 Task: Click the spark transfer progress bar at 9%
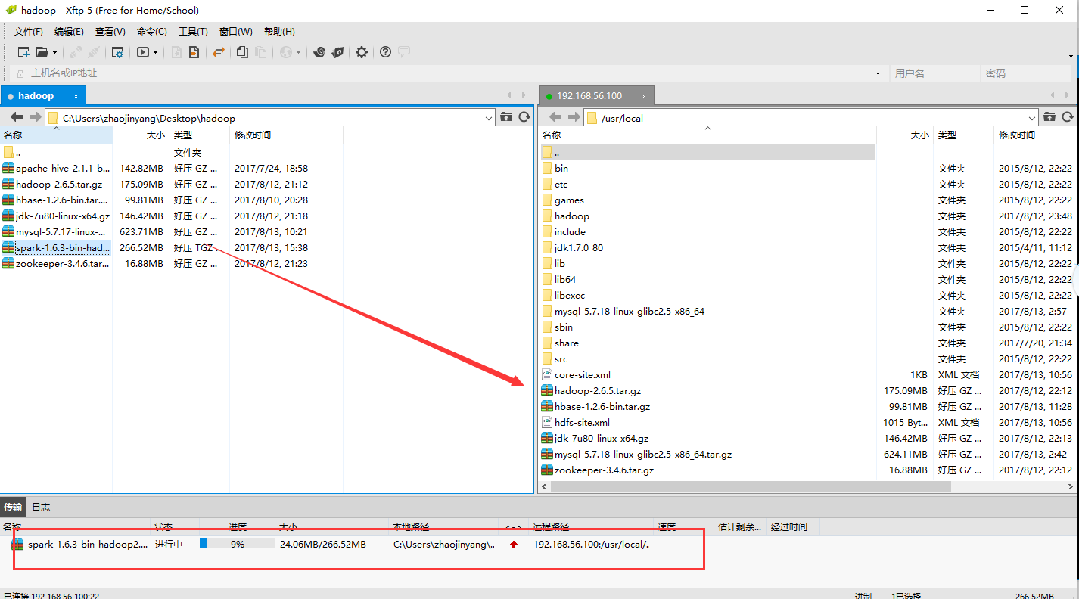point(237,544)
